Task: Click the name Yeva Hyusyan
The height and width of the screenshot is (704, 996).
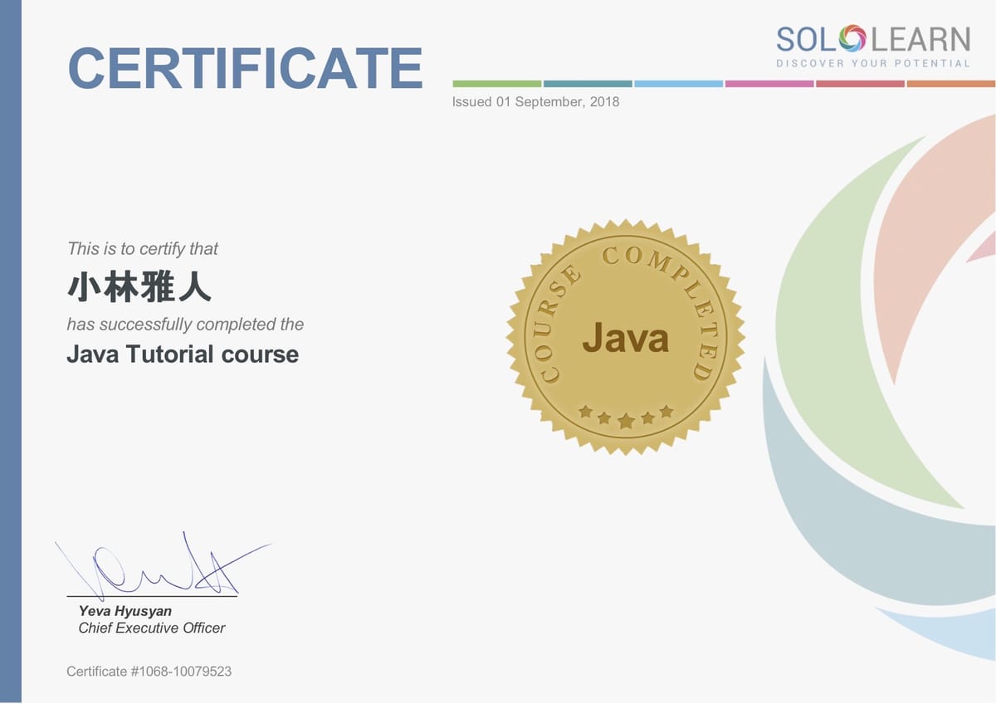Action: [x=125, y=612]
